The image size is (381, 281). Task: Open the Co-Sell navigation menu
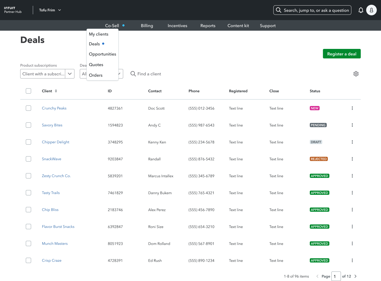pos(112,26)
